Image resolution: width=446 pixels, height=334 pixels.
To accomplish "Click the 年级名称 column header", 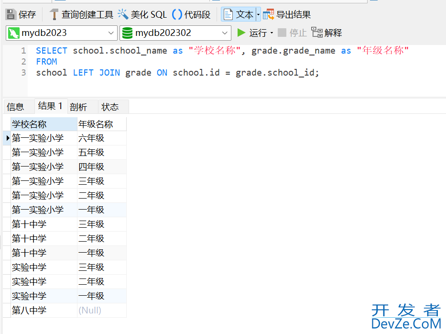I will pos(102,124).
